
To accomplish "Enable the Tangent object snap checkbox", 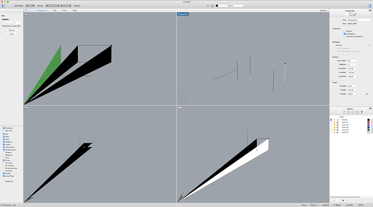I will click(4, 152).
